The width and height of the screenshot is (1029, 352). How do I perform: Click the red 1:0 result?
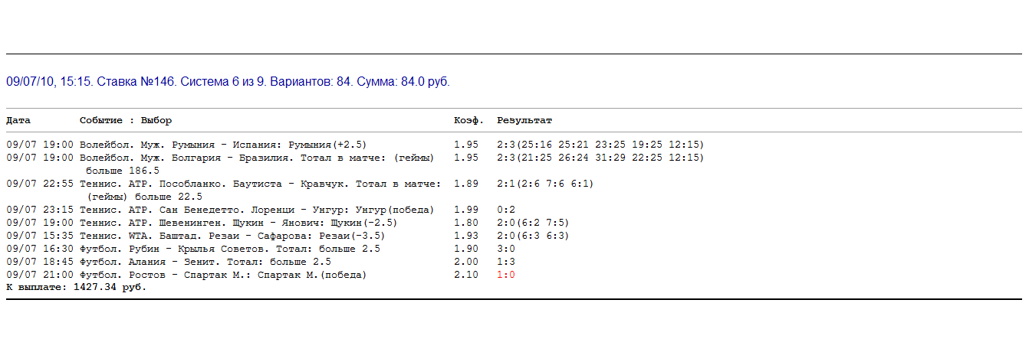(x=506, y=275)
